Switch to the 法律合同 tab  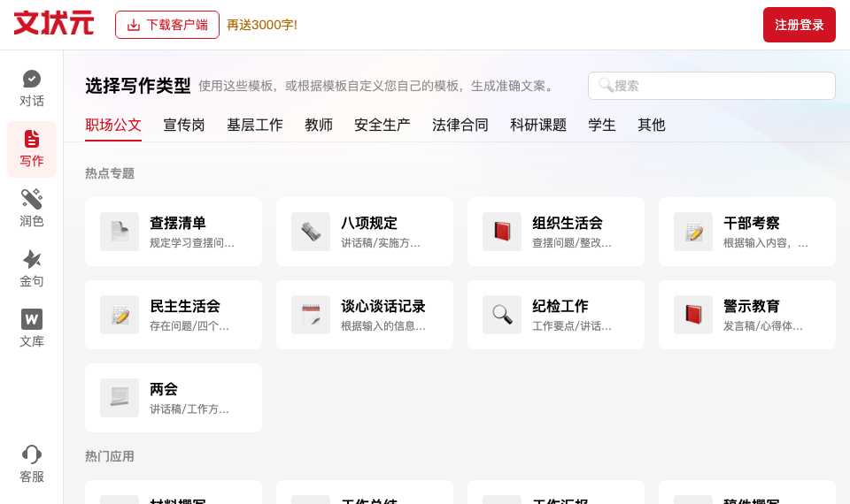[460, 125]
